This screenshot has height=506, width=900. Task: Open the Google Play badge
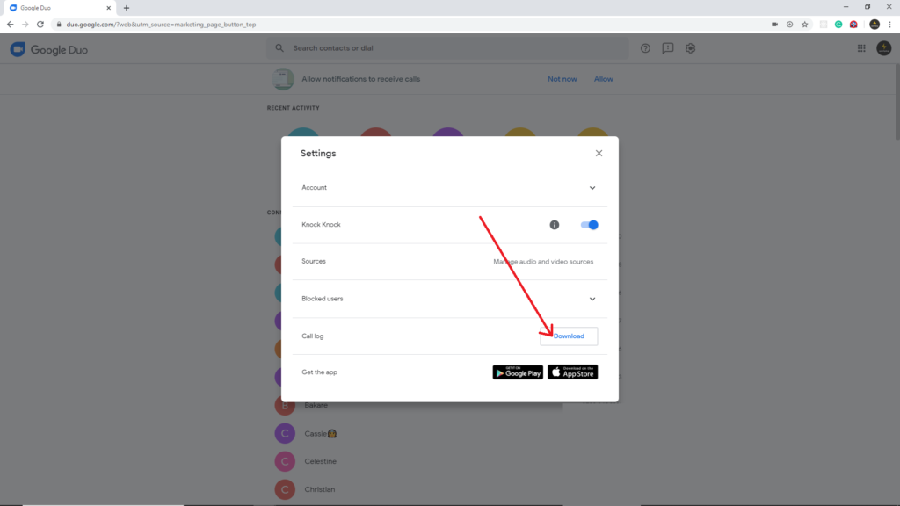(x=517, y=372)
